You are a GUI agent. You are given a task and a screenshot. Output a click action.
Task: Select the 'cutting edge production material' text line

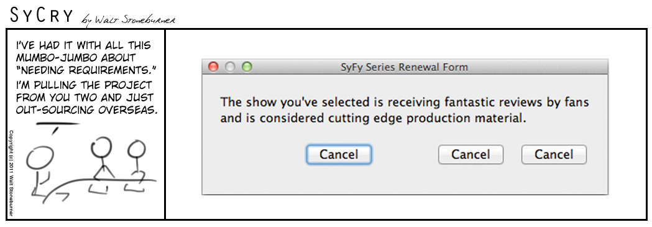pyautogui.click(x=373, y=119)
